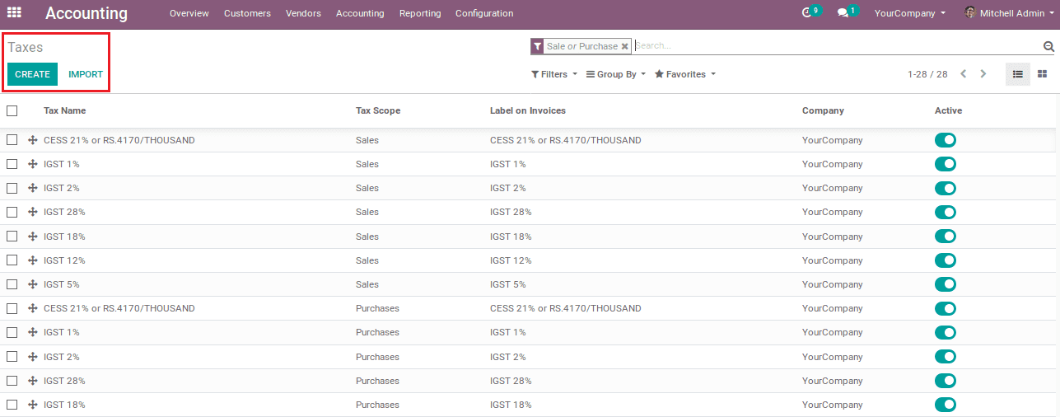Image resolution: width=1060 pixels, height=417 pixels.
Task: Select all taxes with header checkbox
Action: tap(12, 110)
